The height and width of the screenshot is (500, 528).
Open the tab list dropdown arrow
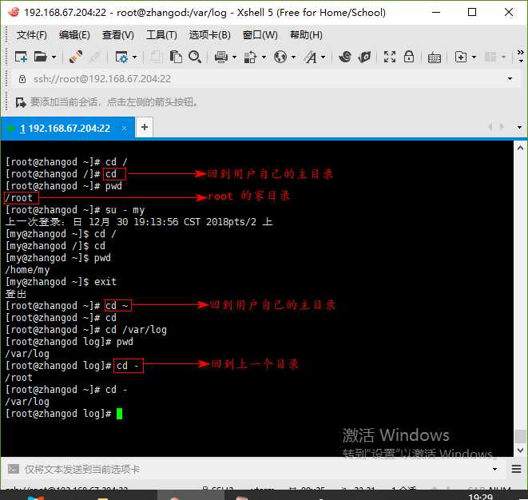tap(519, 127)
